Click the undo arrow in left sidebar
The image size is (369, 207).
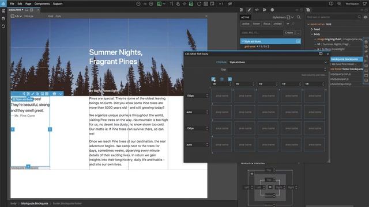[3, 26]
